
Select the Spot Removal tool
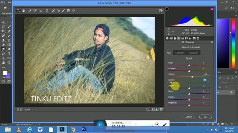click(x=53, y=11)
